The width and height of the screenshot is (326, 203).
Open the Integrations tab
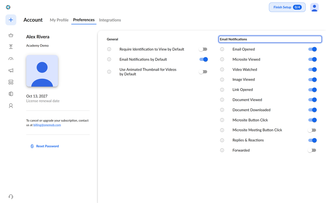point(110,20)
